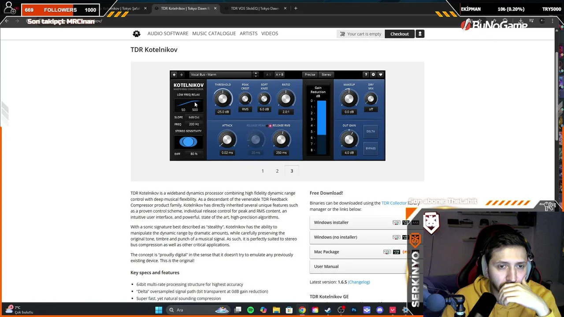This screenshot has width=564, height=317.
Task: Toggle the Precise quality mode button
Action: click(x=310, y=74)
